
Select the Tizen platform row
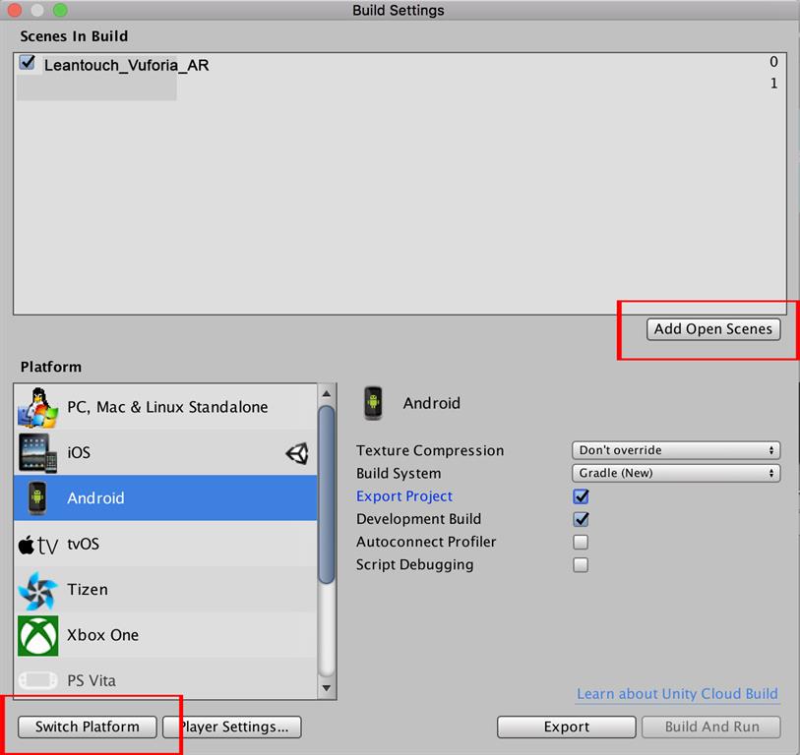(165, 589)
